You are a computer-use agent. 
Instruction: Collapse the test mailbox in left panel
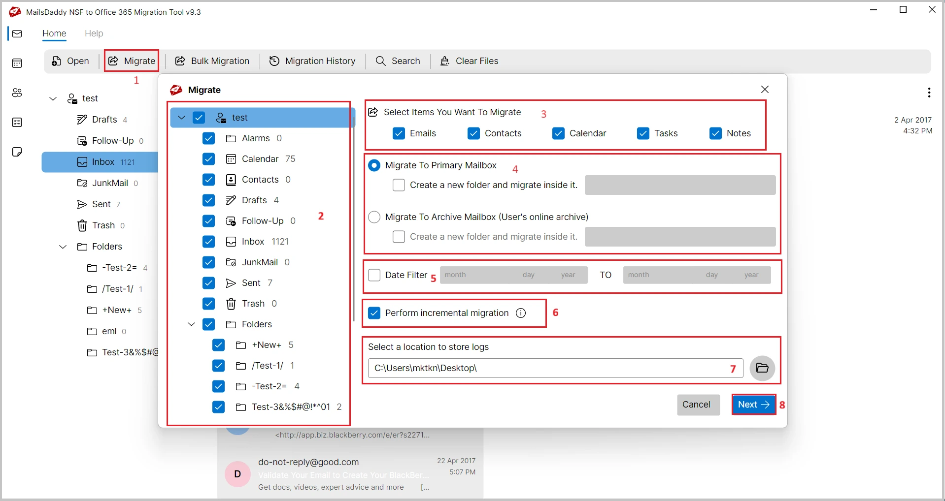pos(53,98)
